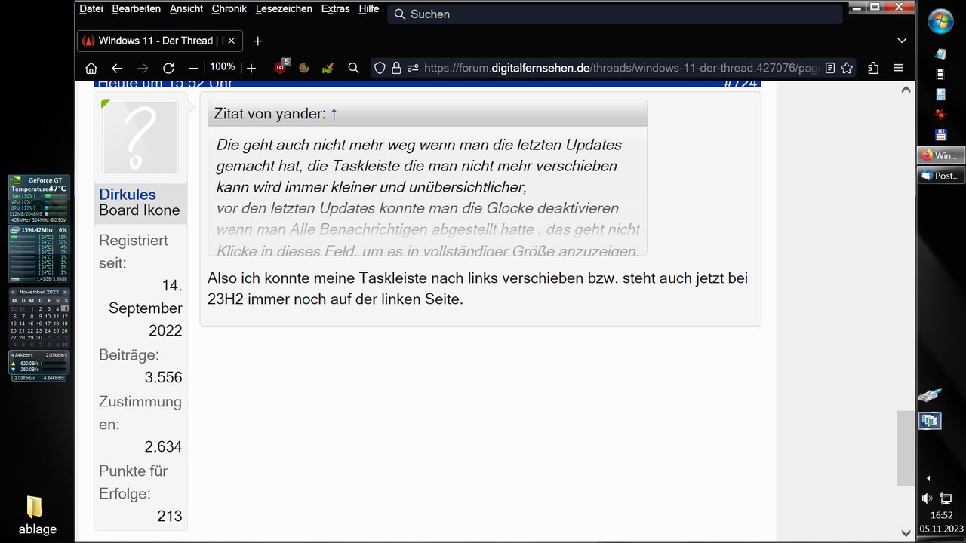The height and width of the screenshot is (543, 966).
Task: Open the extensions puzzle menu
Action: coord(873,68)
